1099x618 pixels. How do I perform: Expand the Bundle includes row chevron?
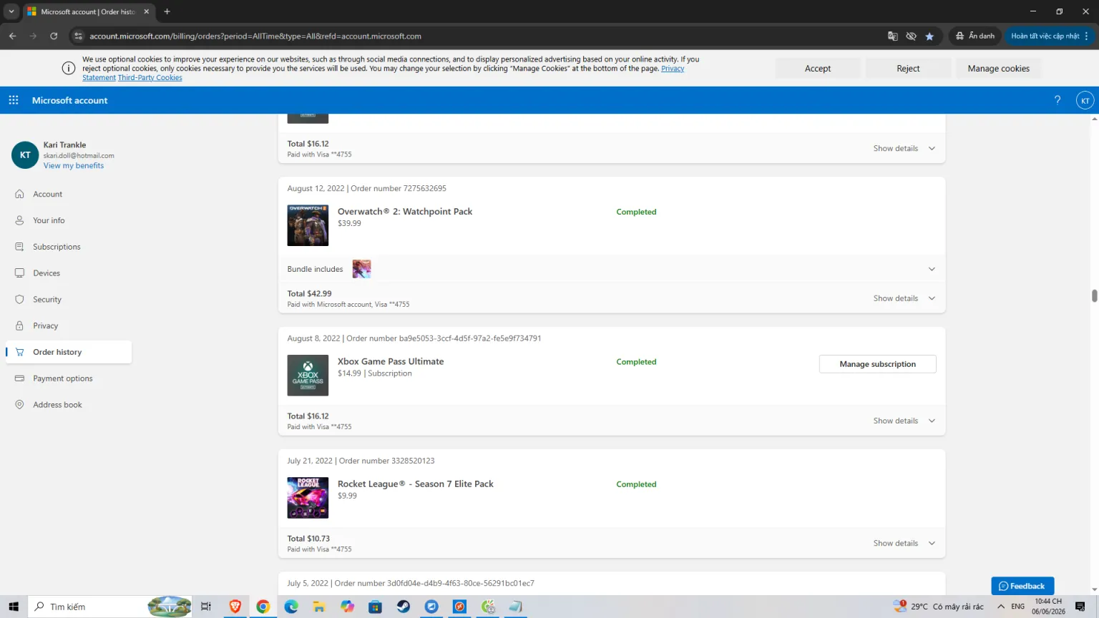(x=932, y=269)
